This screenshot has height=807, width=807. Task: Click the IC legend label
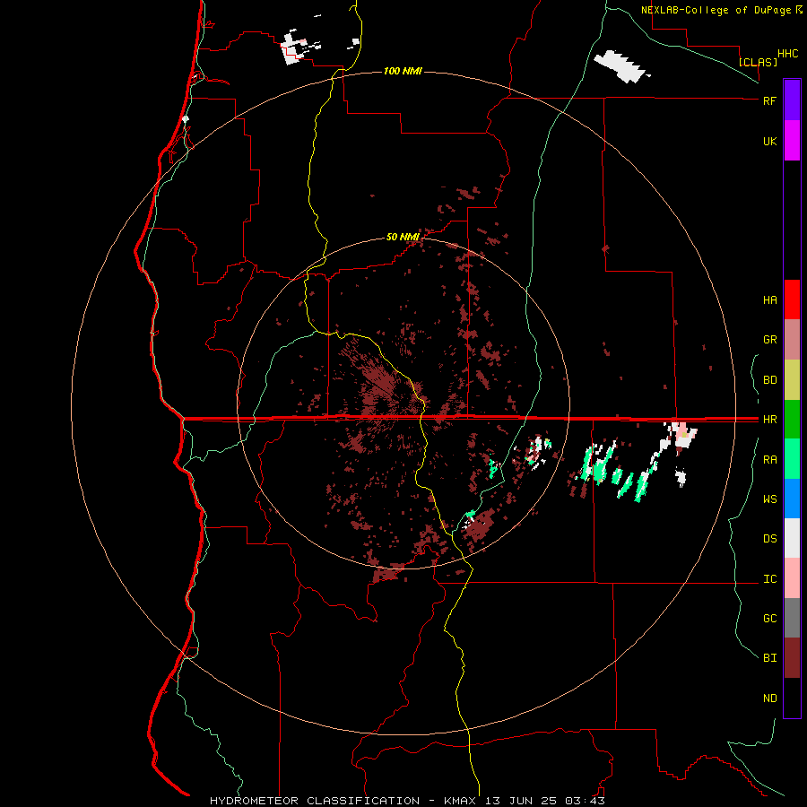tap(769, 579)
